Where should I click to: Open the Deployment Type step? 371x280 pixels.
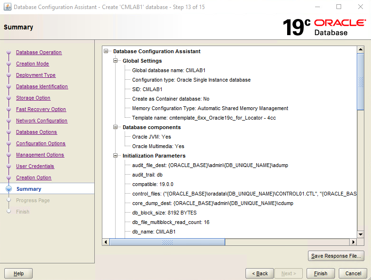tap(36, 75)
